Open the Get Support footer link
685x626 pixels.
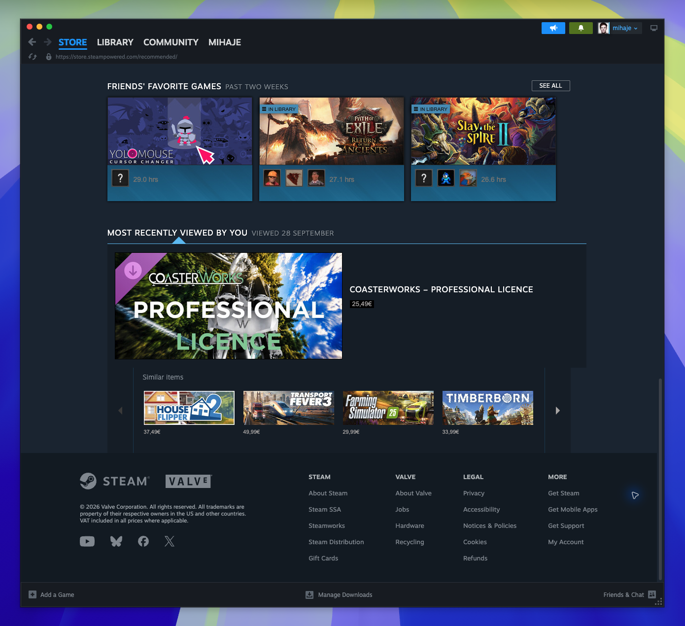click(x=566, y=525)
